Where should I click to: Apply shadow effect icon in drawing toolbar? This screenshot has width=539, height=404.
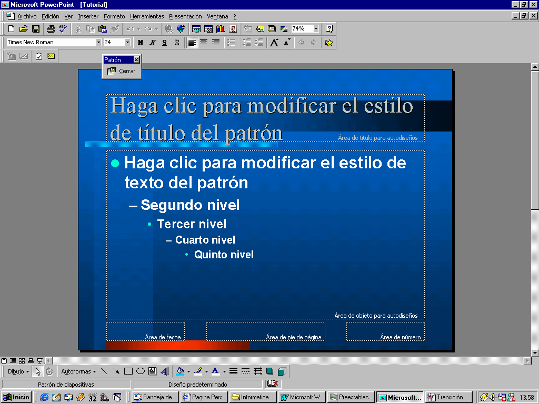tap(270, 371)
